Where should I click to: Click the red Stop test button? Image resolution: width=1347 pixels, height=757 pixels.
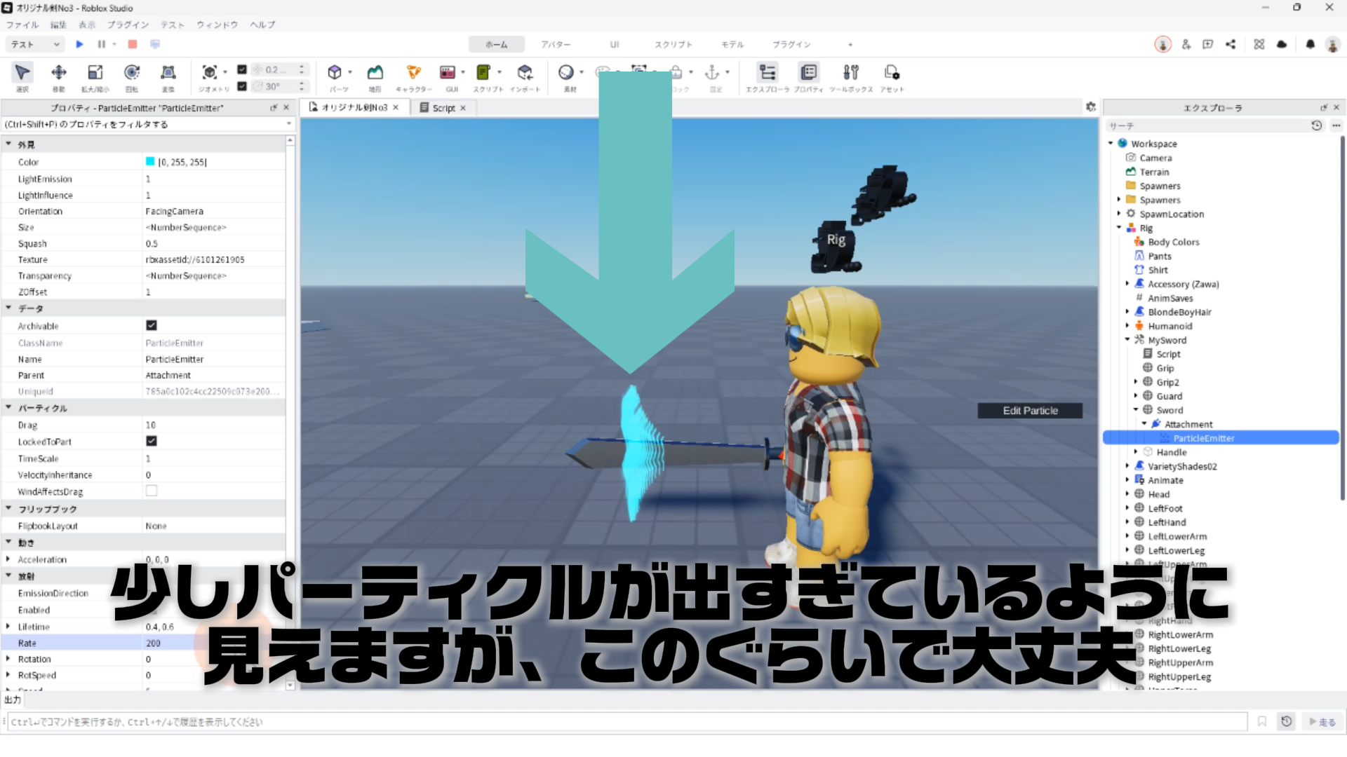(x=132, y=44)
